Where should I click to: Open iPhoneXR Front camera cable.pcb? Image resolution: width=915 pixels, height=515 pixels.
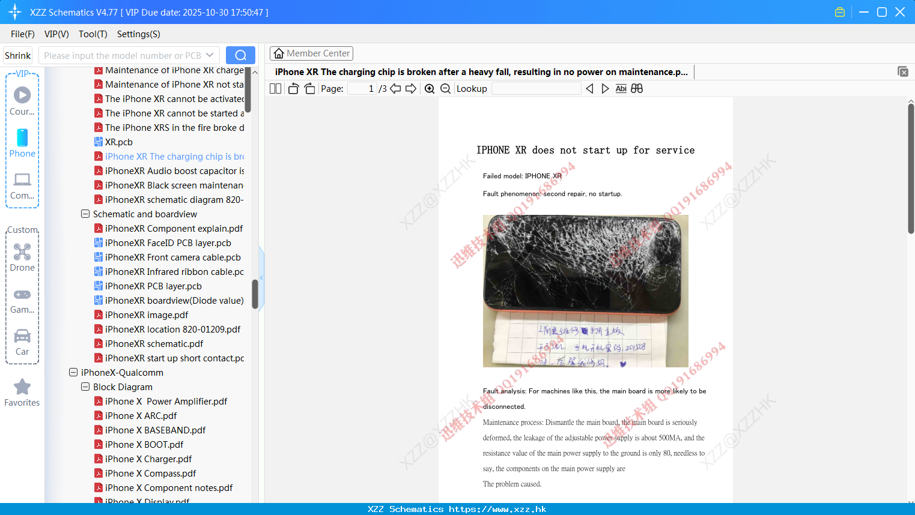[168, 257]
